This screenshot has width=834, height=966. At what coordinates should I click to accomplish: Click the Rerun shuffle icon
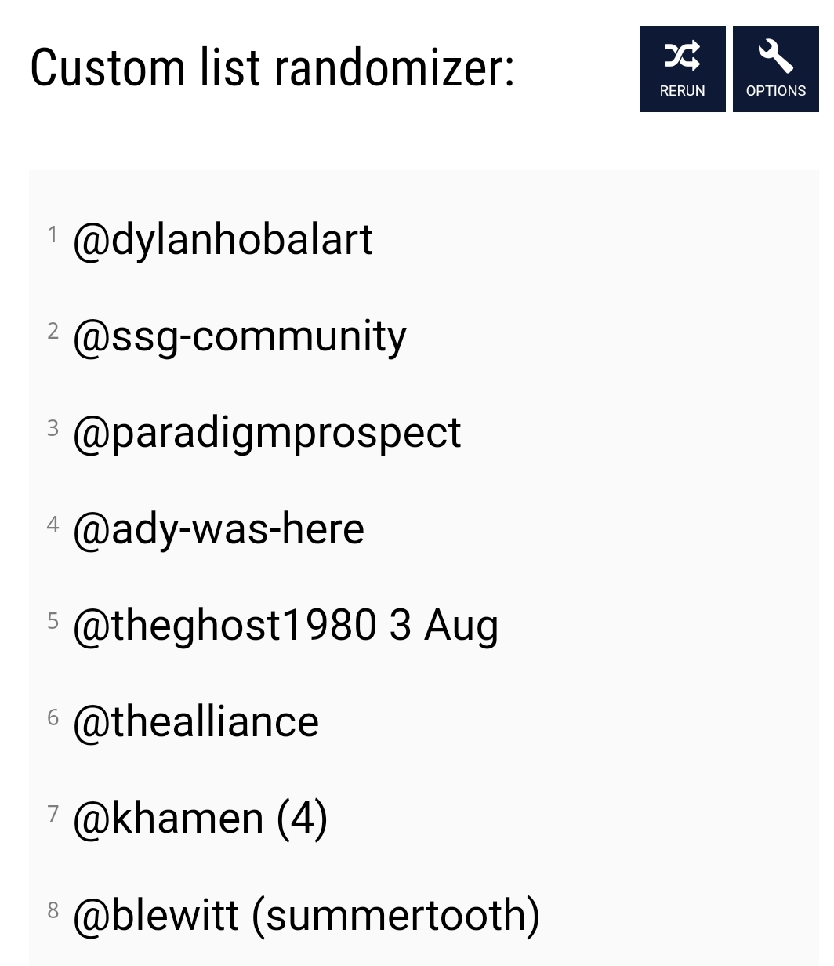pos(682,56)
